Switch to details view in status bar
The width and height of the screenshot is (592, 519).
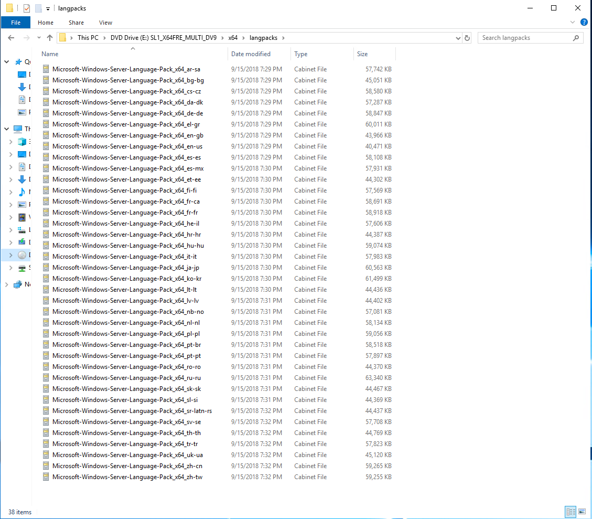click(571, 512)
